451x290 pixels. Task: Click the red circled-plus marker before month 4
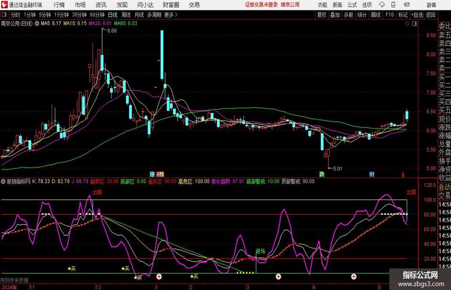(x=278, y=277)
